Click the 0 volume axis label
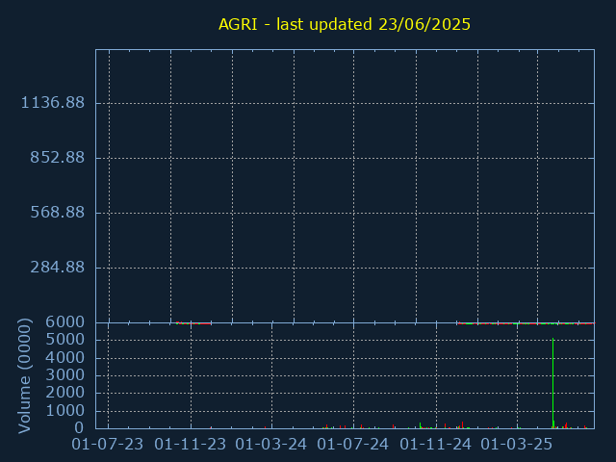The image size is (616, 462). tap(79, 427)
